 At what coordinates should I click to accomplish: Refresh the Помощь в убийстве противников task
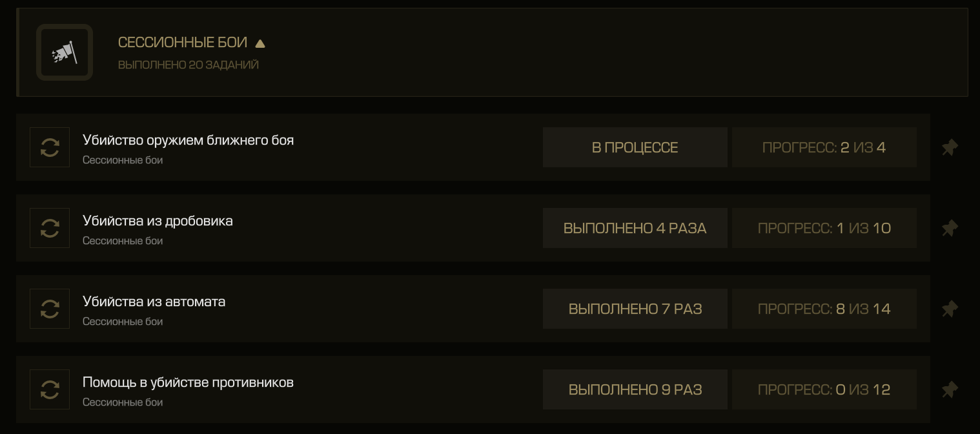pos(50,389)
